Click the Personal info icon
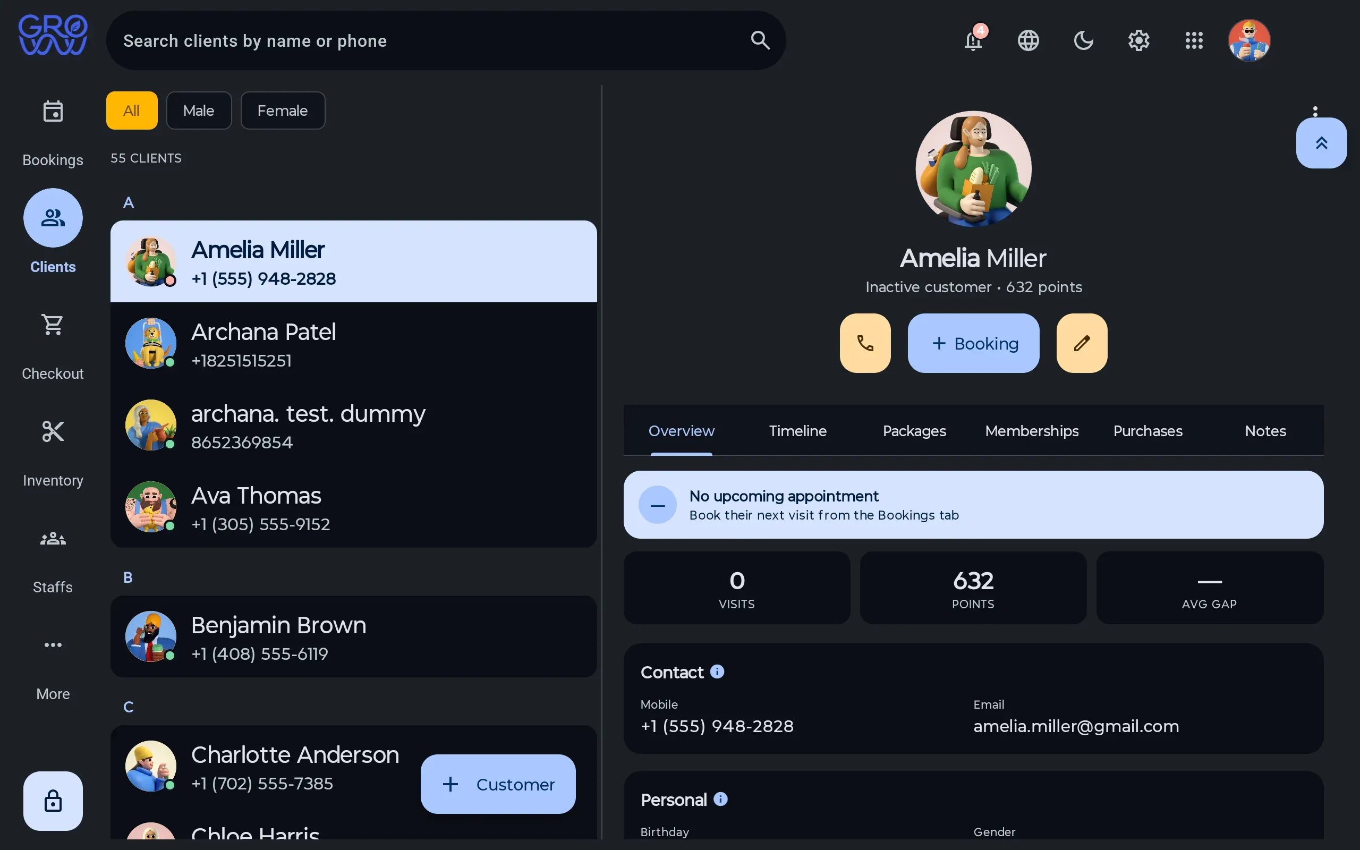 720,799
